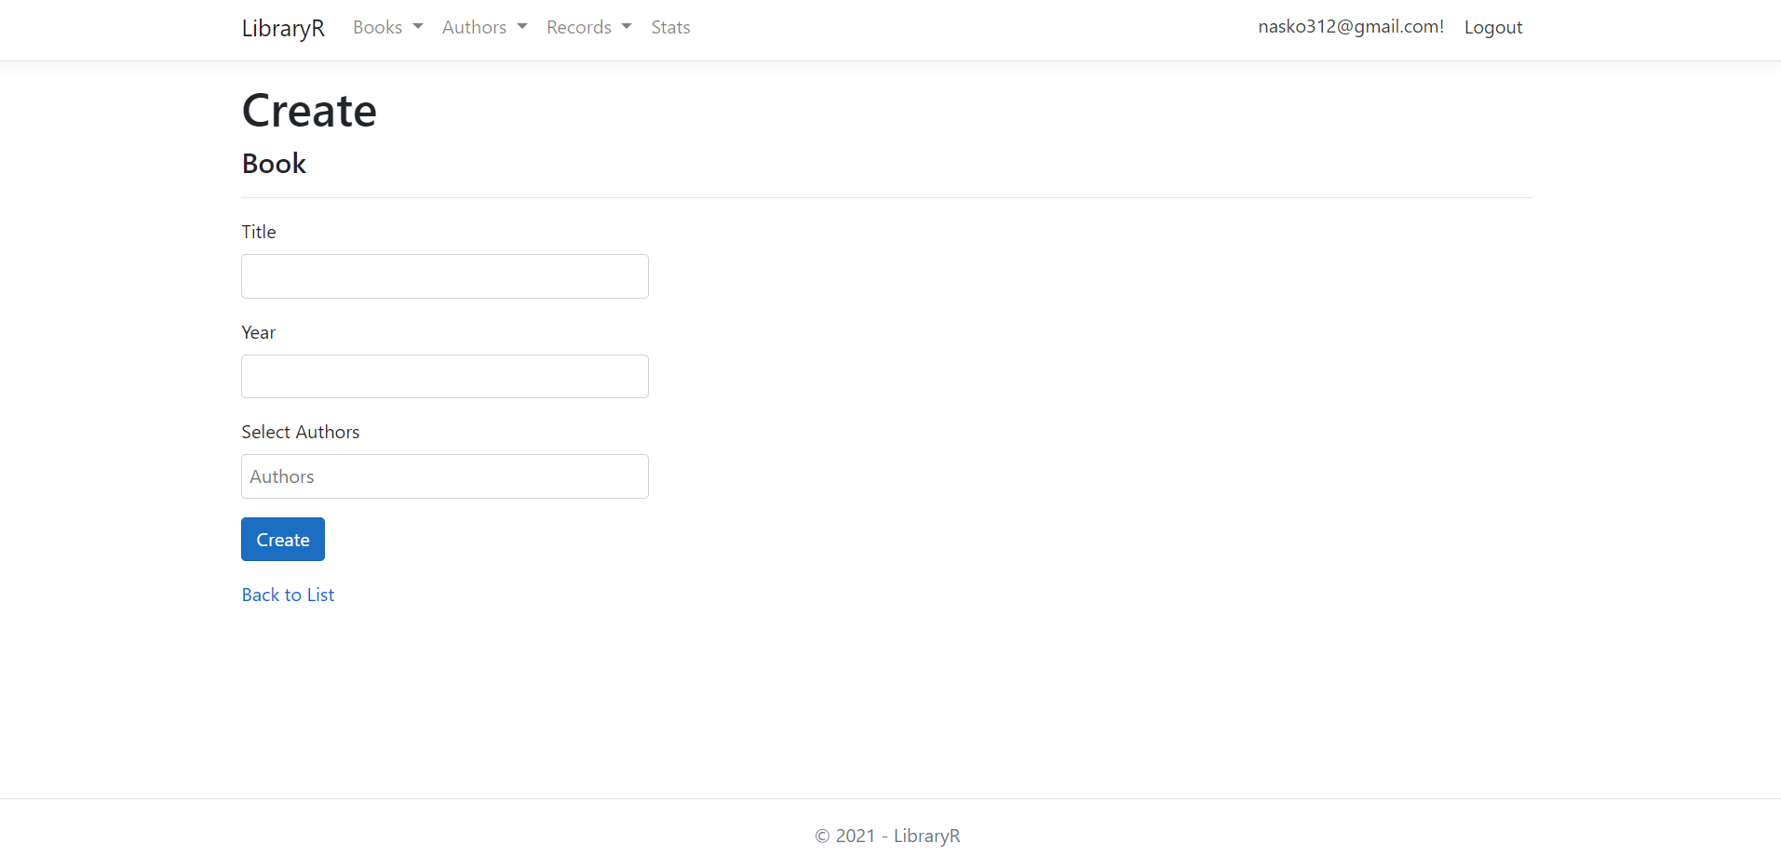The width and height of the screenshot is (1781, 857).
Task: Expand the Authors navigation dropdown
Action: 475,27
